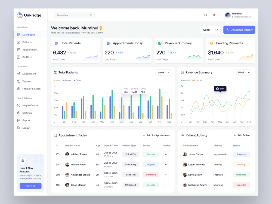This screenshot has height=204, width=272.
Task: Click Pending status for Logan Bennett
Action: (x=241, y=165)
